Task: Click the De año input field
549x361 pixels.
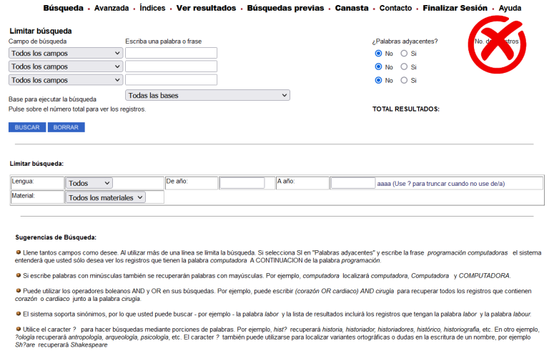Action: click(x=242, y=183)
